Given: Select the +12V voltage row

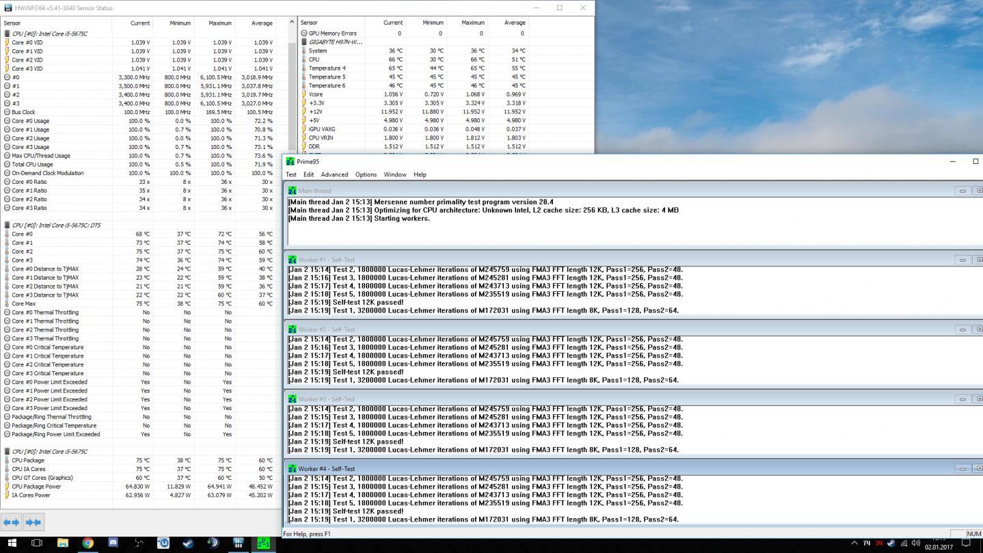Looking at the screenshot, I should [414, 111].
